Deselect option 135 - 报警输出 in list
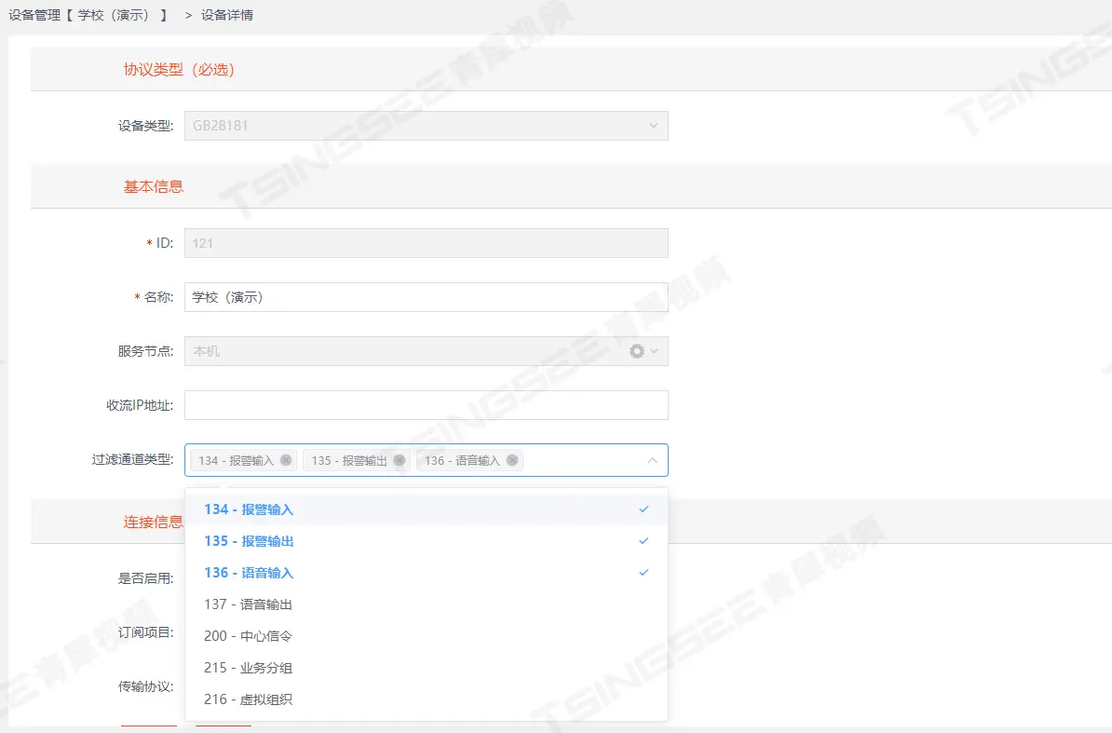The image size is (1112, 733). click(x=427, y=541)
